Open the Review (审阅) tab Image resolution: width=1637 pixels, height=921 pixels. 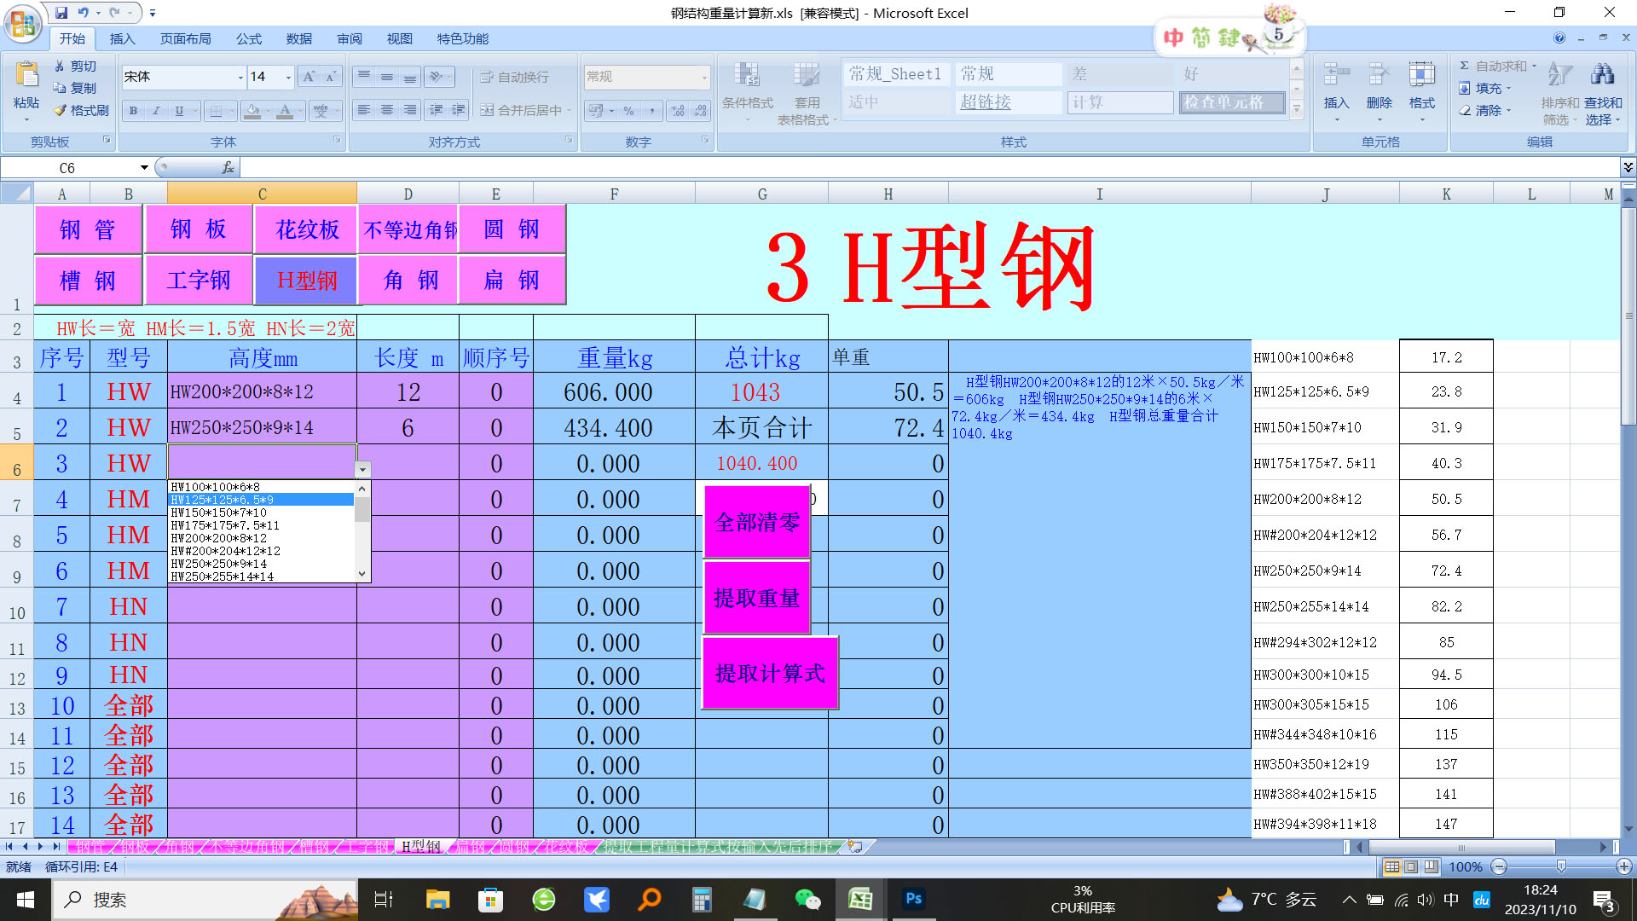tap(349, 38)
